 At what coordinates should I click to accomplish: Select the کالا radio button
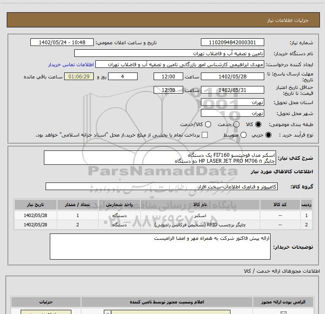(258, 124)
